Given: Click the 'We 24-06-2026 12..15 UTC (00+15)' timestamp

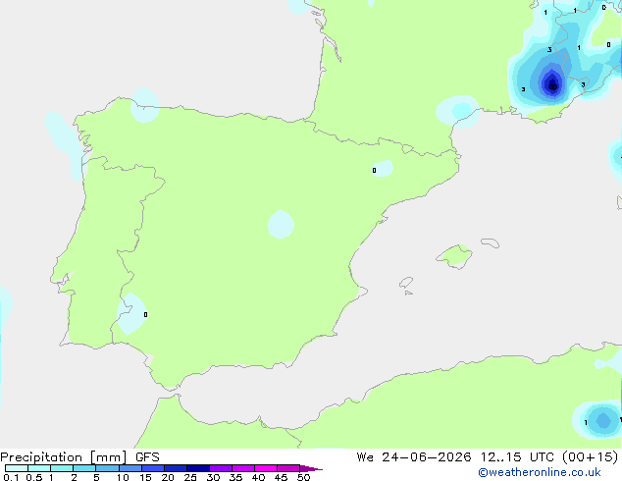Looking at the screenshot, I should (x=488, y=457).
